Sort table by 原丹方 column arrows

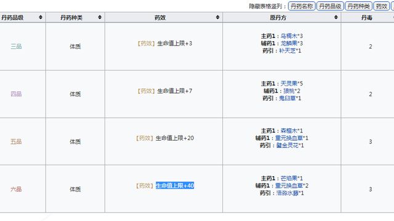coord(336,17)
